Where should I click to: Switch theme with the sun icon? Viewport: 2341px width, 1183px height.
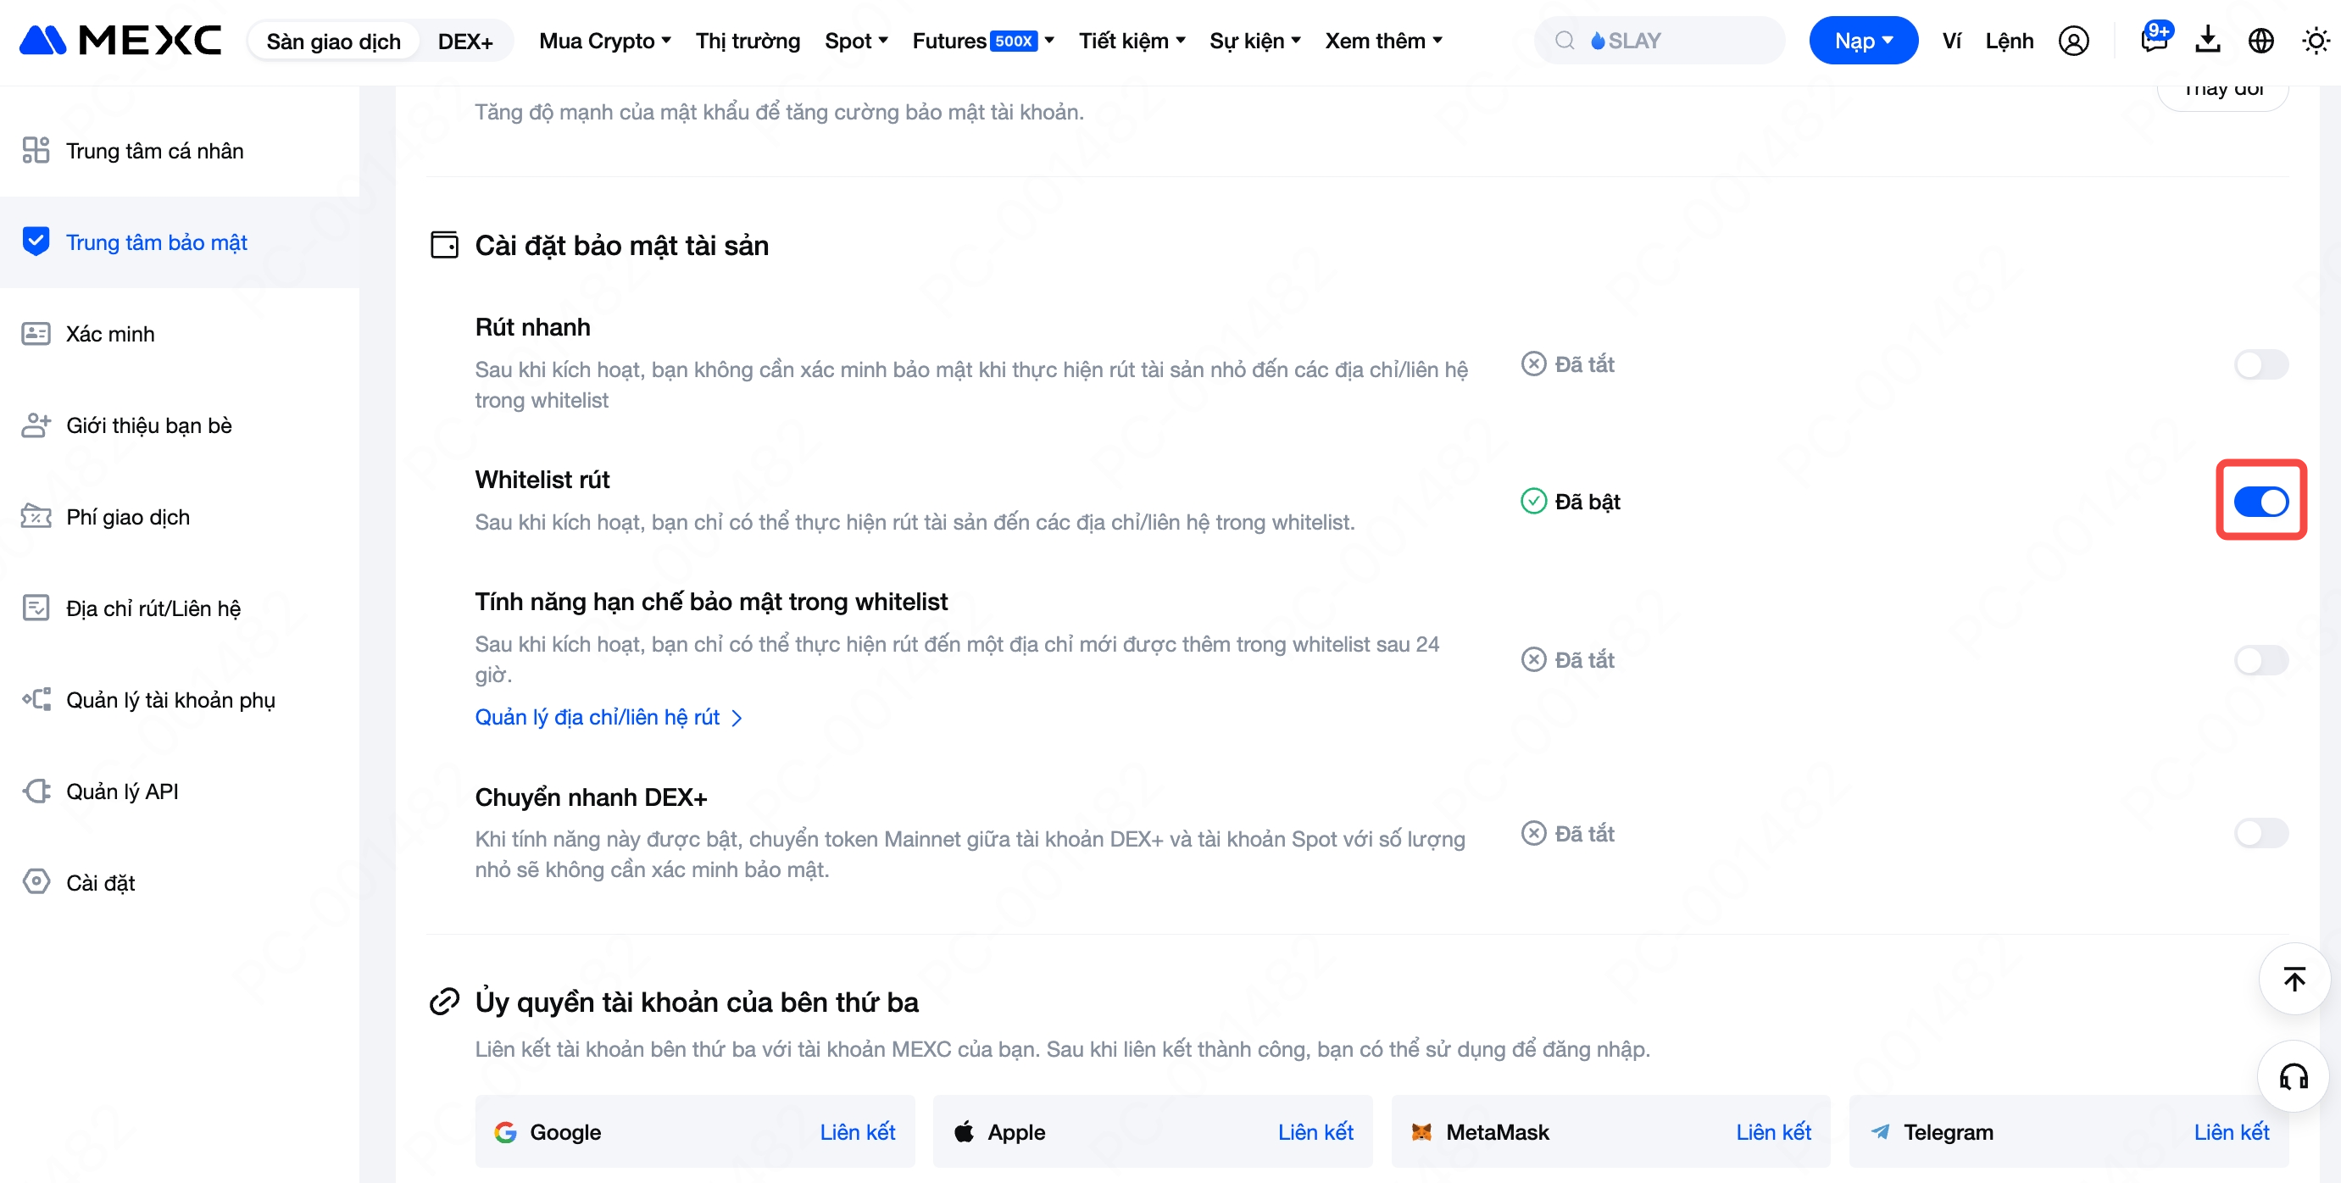[x=2316, y=41]
